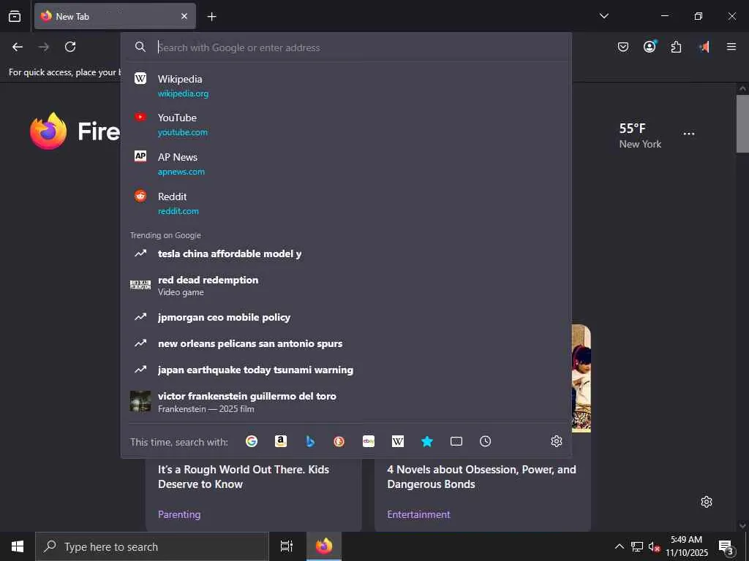The width and height of the screenshot is (749, 561).
Task: Show hidden system tray icons
Action: pyautogui.click(x=619, y=546)
